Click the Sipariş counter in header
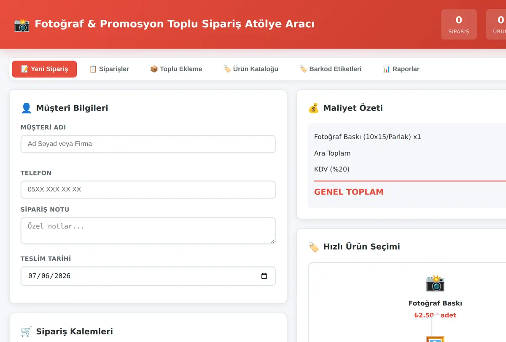 459,24
